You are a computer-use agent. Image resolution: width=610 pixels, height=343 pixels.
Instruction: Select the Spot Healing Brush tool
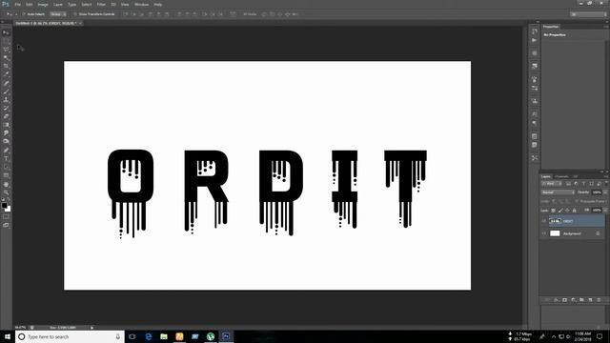pos(6,83)
